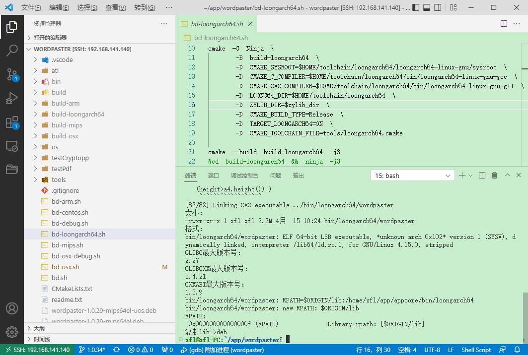This screenshot has width=528, height=355.
Task: Click Shell Script language mode in status bar
Action: click(x=475, y=350)
